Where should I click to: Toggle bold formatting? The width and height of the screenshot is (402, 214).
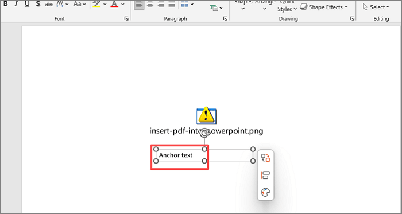tap(5, 4)
